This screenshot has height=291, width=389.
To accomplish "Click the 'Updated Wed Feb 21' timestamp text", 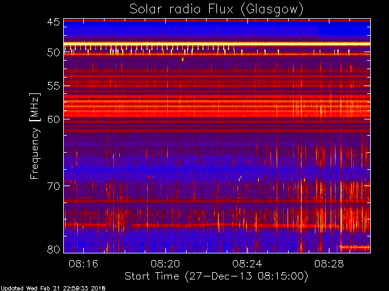I will coord(53,289).
